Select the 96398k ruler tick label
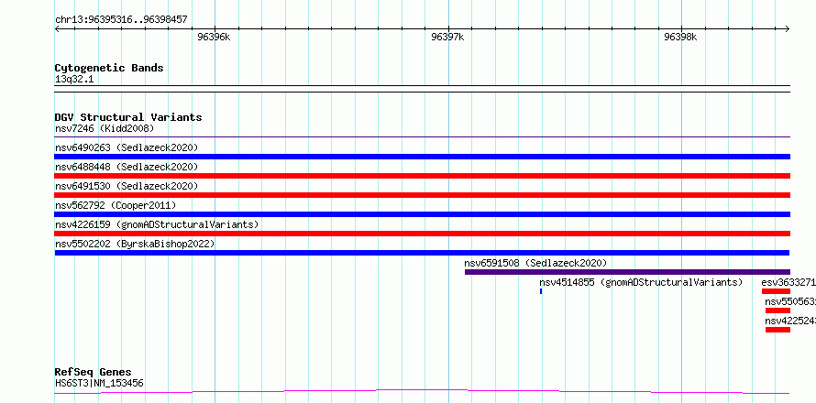816x403 pixels. point(680,37)
